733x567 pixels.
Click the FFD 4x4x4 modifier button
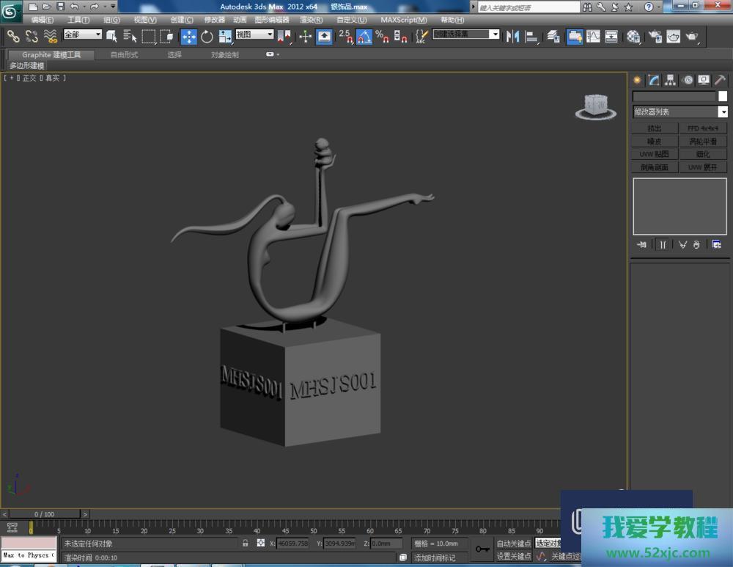702,128
